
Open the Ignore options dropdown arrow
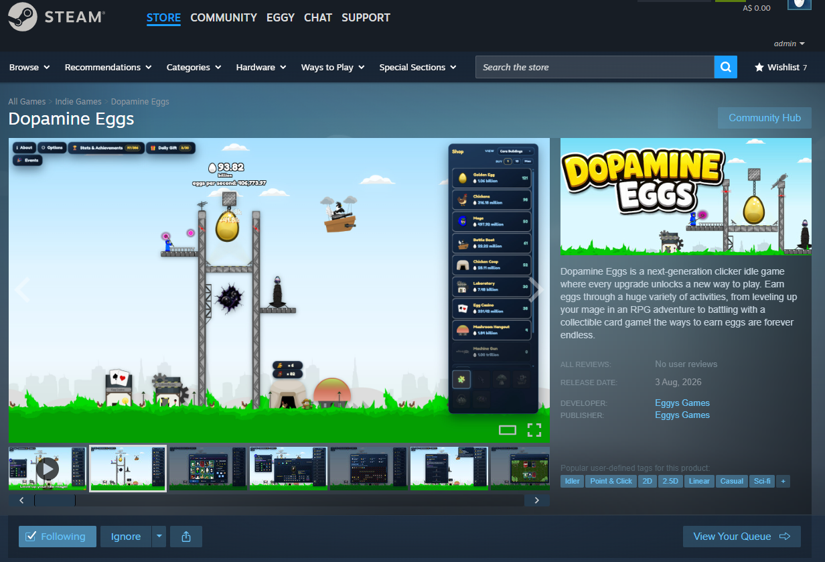tap(159, 537)
